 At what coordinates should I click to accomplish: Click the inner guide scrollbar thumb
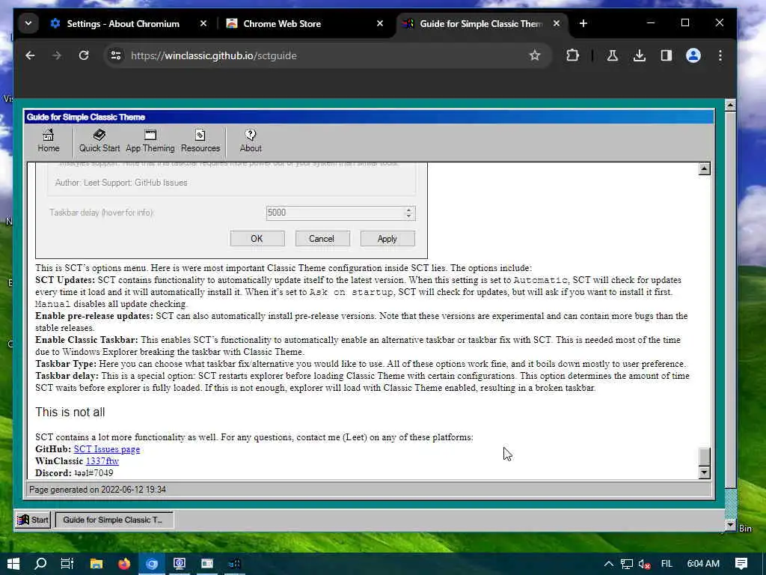pyautogui.click(x=705, y=457)
